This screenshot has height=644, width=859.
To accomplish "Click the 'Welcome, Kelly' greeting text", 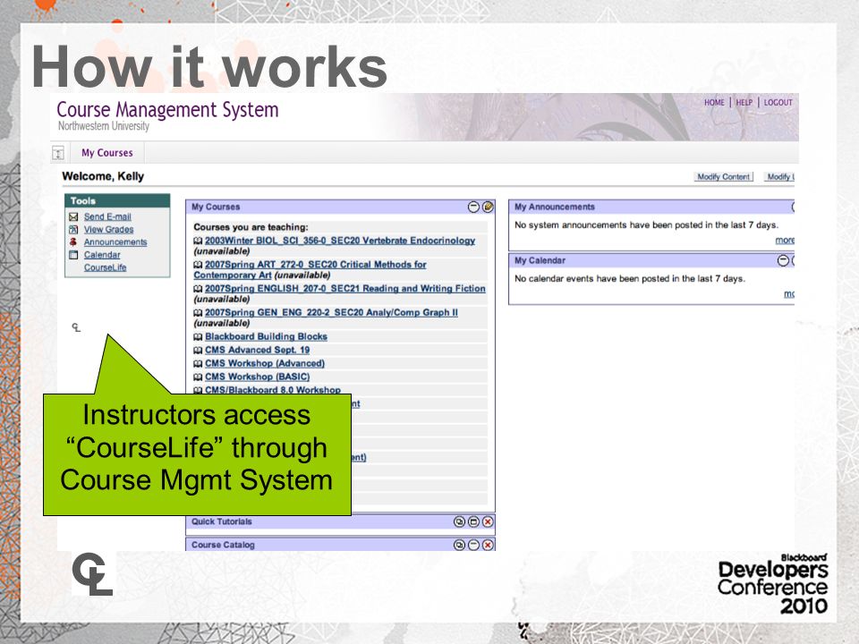I will (103, 176).
